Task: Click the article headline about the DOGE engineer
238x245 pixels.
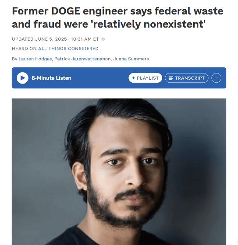Action: [x=117, y=17]
